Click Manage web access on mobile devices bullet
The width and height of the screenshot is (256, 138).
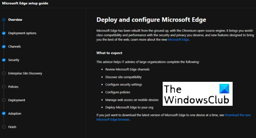pos(132,100)
